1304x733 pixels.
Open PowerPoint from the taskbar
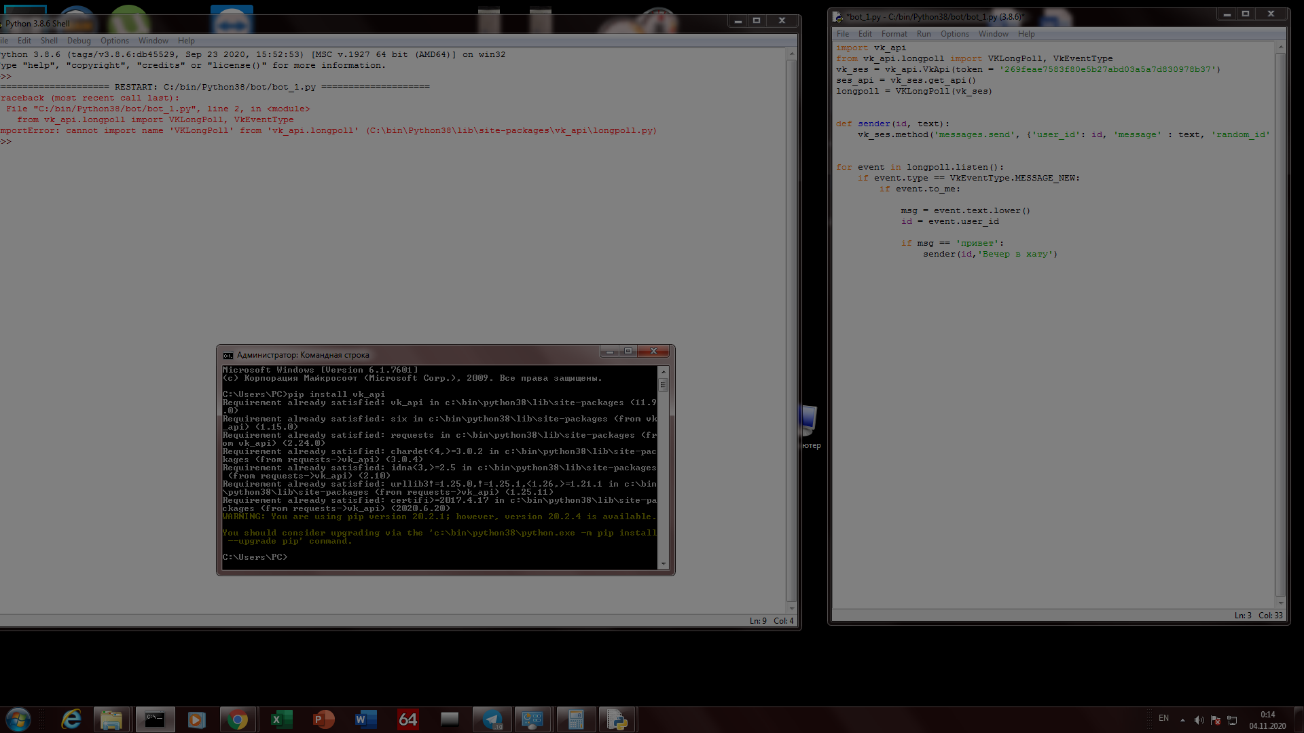[323, 719]
